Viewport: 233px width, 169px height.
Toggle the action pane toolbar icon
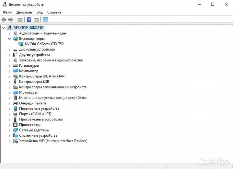(36, 20)
